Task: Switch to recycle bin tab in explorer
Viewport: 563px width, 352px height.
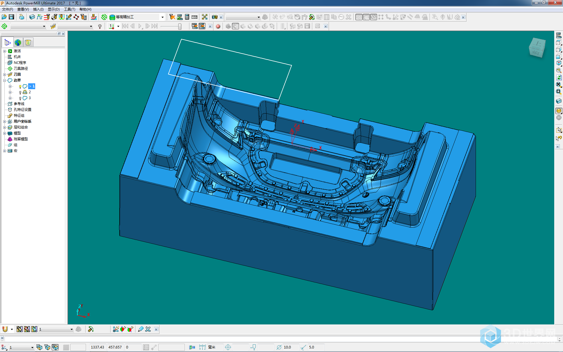Action: point(28,43)
